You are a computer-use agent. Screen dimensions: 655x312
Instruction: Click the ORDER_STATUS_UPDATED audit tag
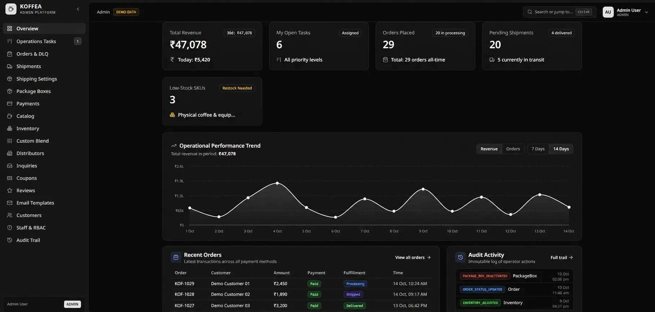tap(482, 289)
